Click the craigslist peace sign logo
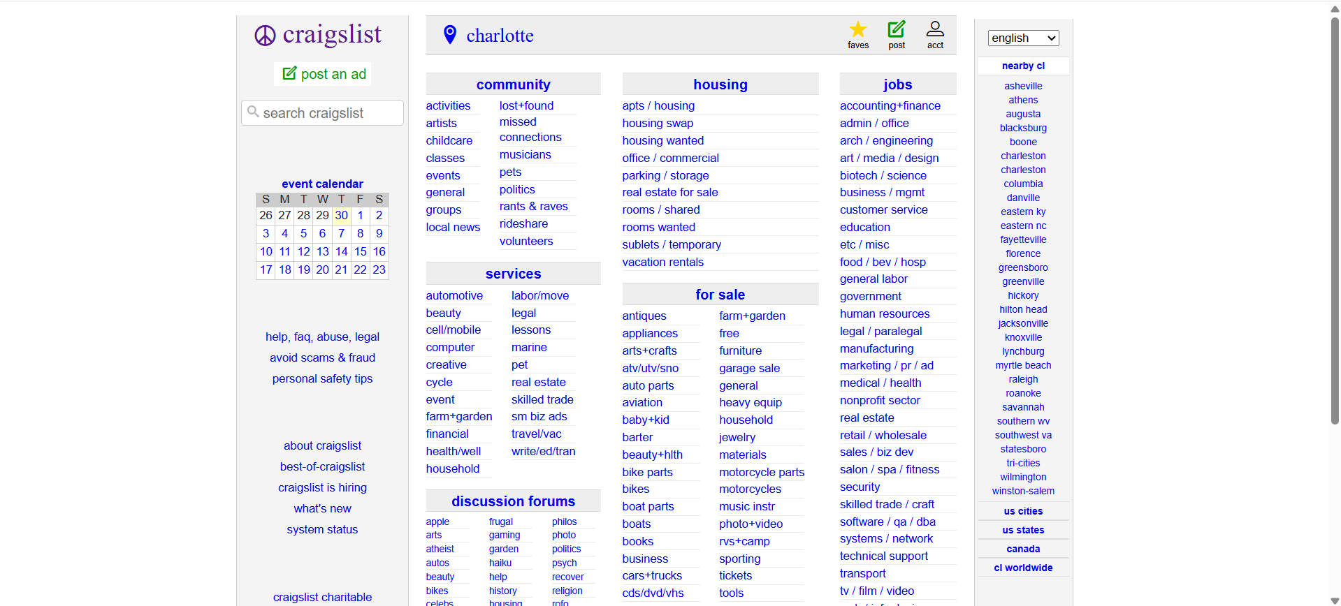Image resolution: width=1341 pixels, height=606 pixels. (265, 36)
